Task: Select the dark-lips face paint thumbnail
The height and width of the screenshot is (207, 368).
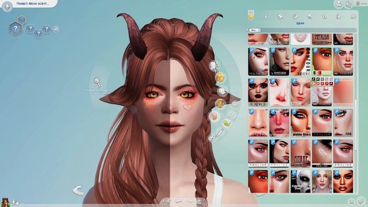Action: pos(258,92)
